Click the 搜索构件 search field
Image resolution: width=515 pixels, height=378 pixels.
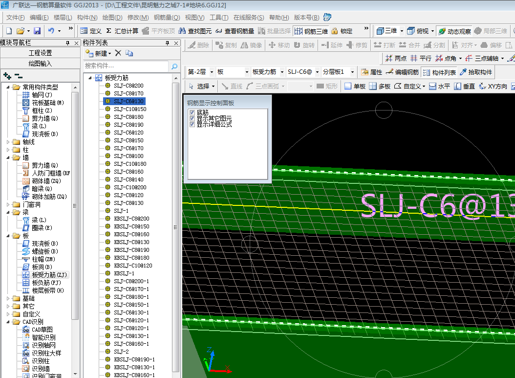point(126,66)
